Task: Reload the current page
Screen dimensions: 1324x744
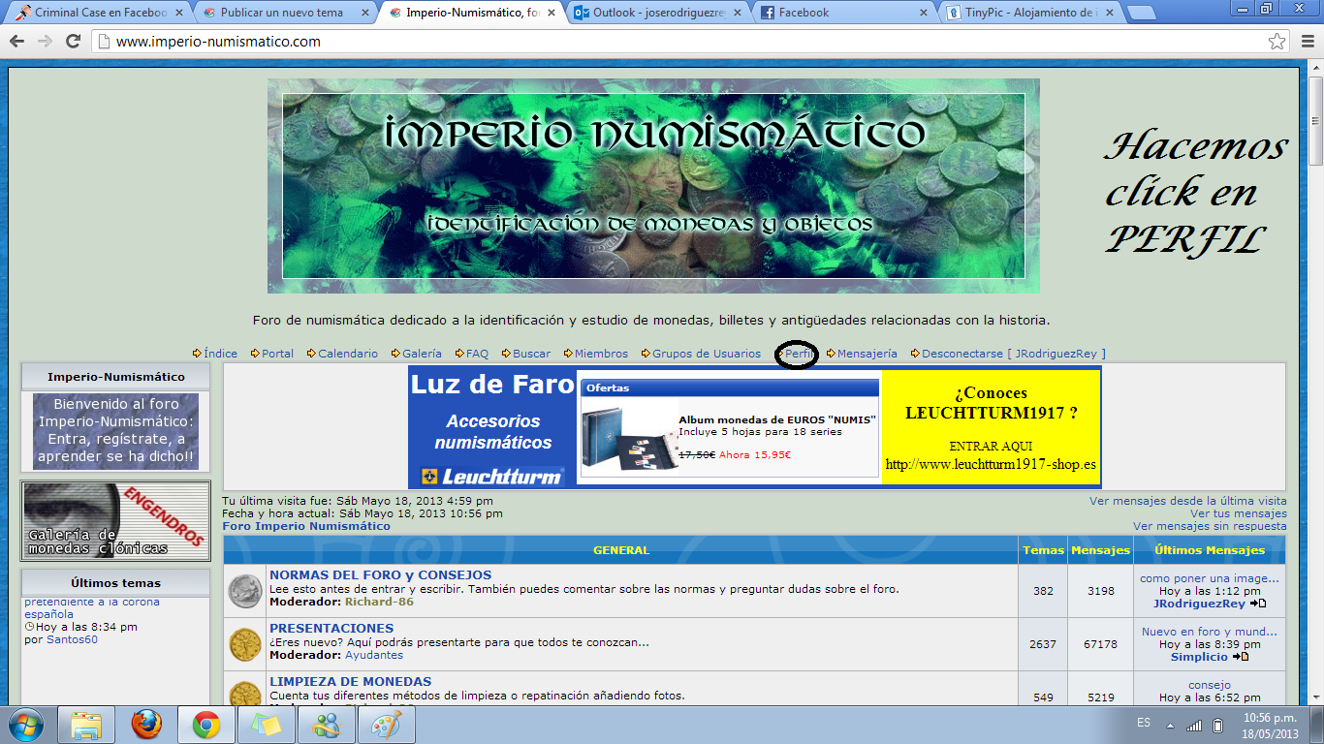Action: click(x=73, y=42)
